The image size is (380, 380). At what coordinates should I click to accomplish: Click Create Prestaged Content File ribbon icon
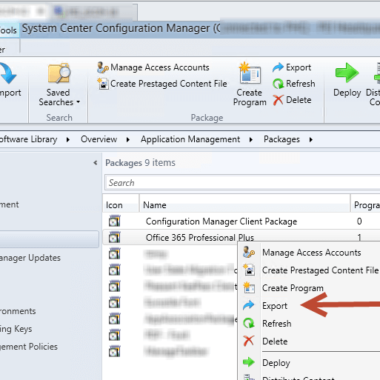pos(103,84)
